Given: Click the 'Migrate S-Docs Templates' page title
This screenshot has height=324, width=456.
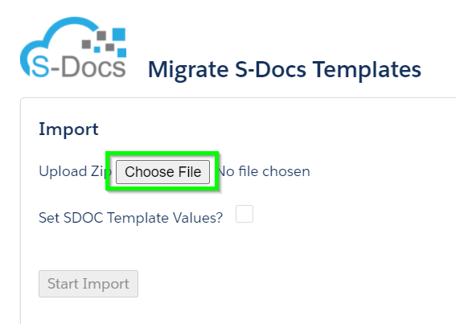Looking at the screenshot, I should click(x=285, y=70).
